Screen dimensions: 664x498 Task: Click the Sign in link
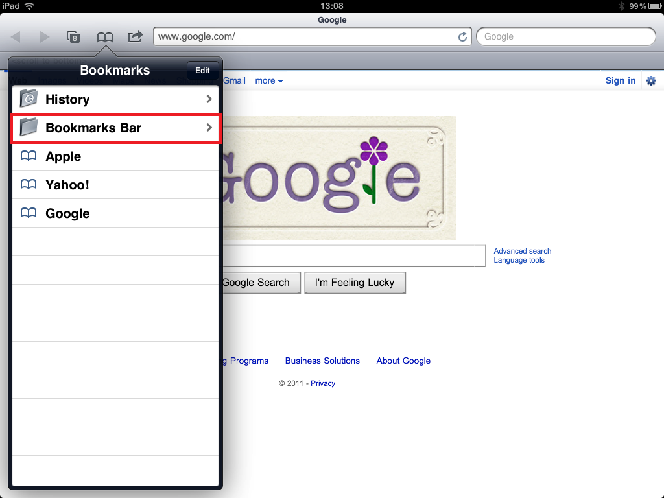tap(620, 81)
